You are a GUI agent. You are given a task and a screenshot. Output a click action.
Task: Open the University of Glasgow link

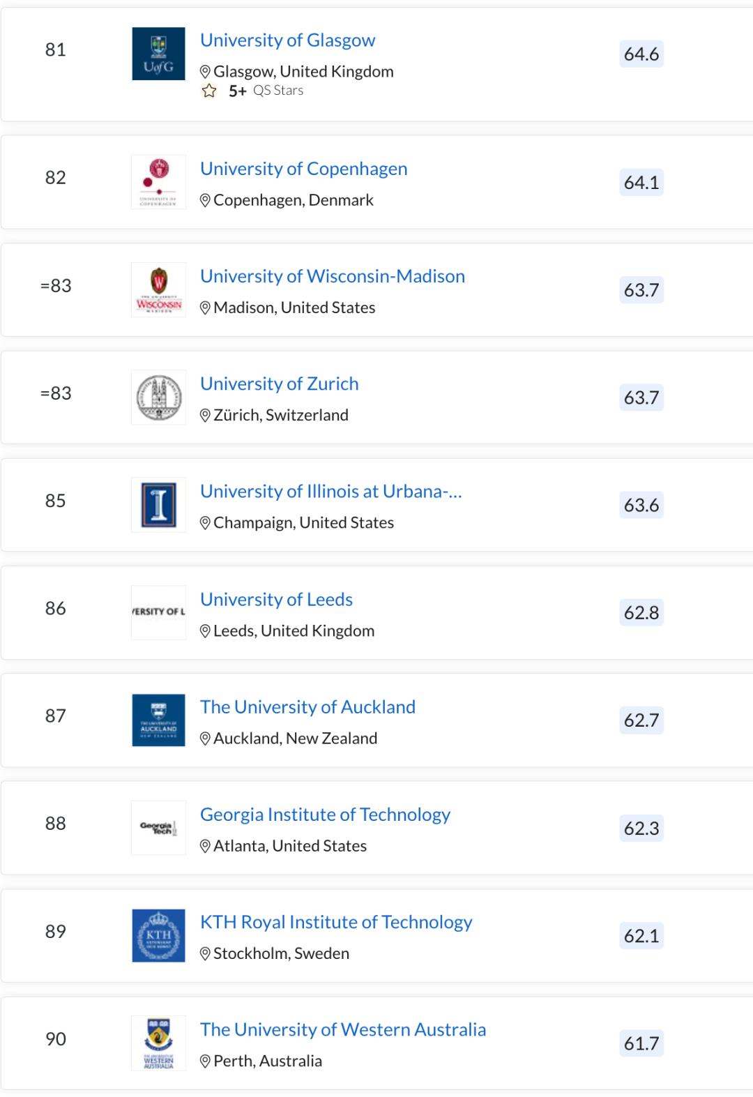[287, 40]
